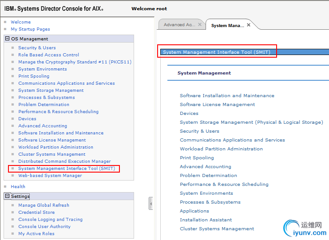Screen dimensions: 329x240
Task: Click Performance & Resource Scheduling in main panel
Action: (x=224, y=185)
